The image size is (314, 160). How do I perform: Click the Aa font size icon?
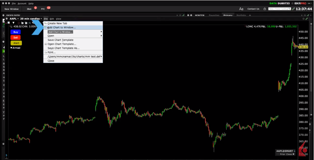click(x=241, y=9)
